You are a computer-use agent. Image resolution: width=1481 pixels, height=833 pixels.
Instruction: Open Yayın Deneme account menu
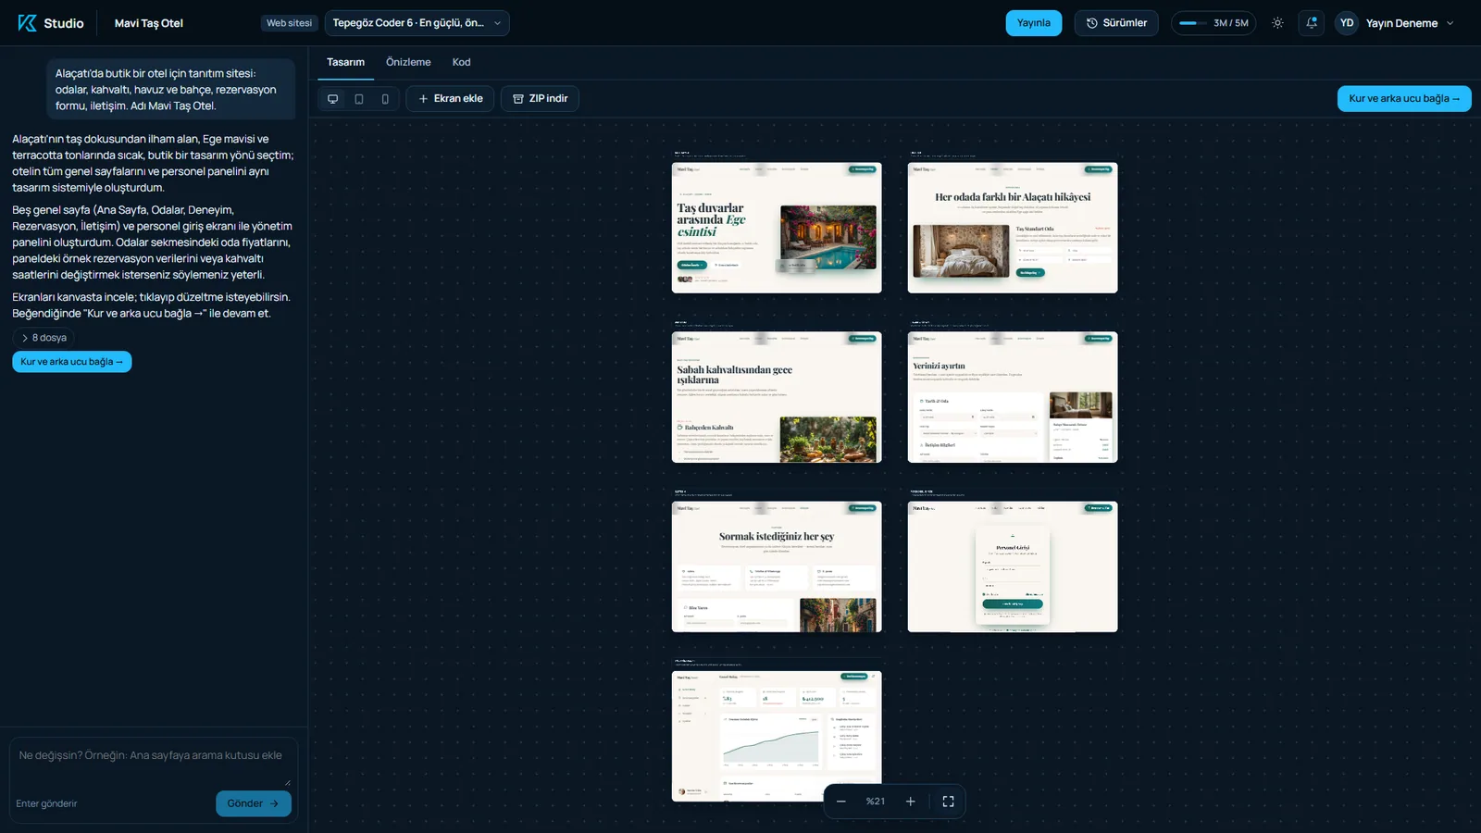click(1395, 23)
